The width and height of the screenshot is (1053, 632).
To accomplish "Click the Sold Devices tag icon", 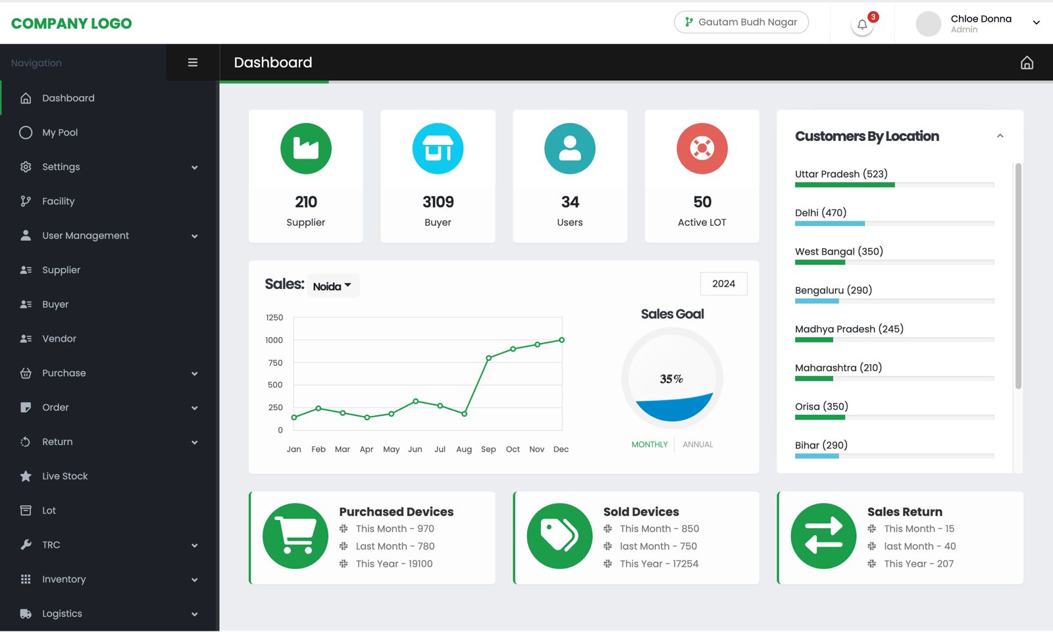I will pos(559,536).
